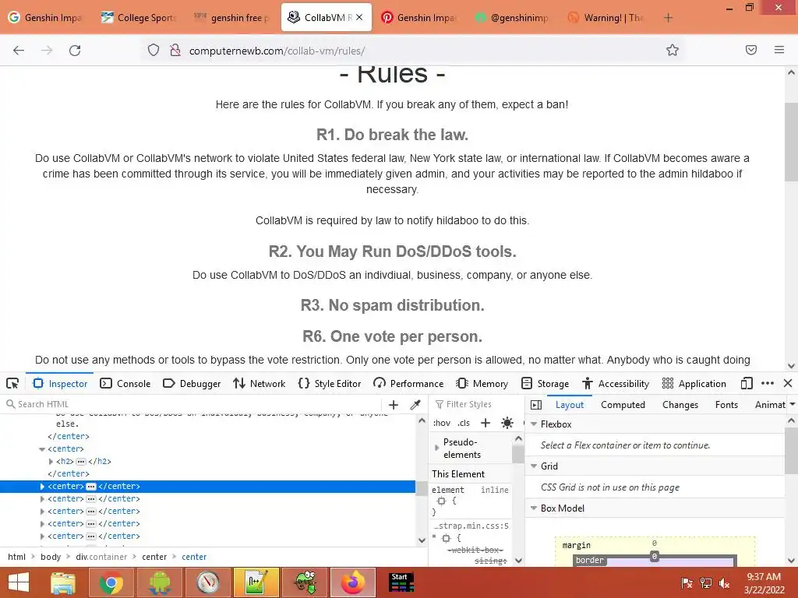Click the Firefox taskbar icon

353,582
